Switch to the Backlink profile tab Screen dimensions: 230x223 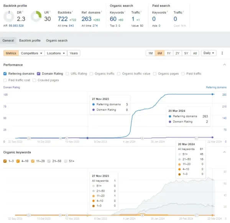[30, 41]
